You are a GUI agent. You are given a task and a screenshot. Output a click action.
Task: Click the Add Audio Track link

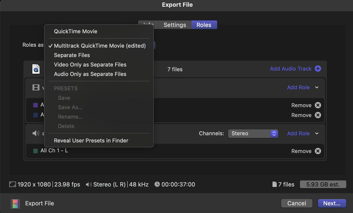[x=291, y=68]
